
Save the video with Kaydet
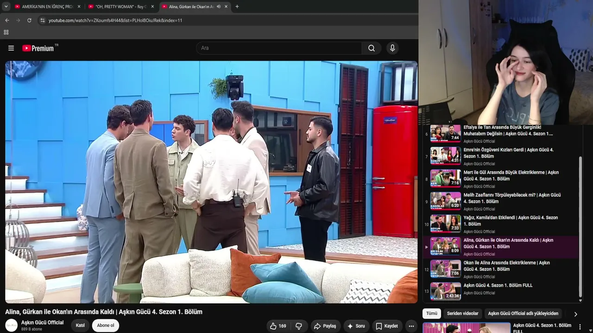(387, 326)
